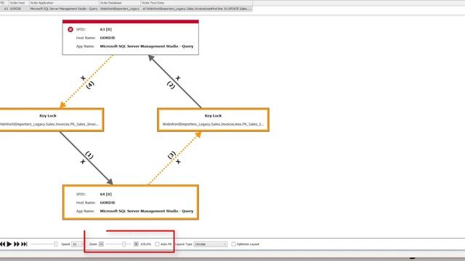The height and width of the screenshot is (261, 465).
Task: Click the Zoom plus button
Action: (x=136, y=244)
